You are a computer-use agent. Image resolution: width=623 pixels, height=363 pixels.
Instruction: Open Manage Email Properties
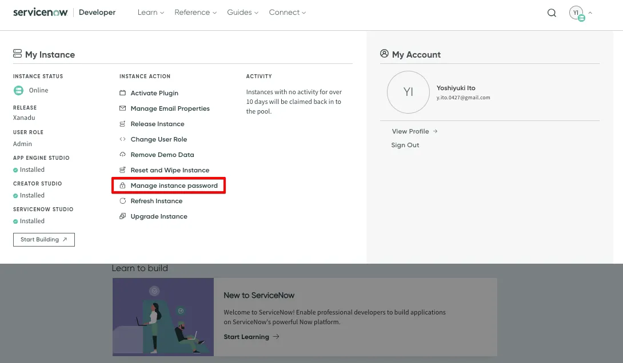pyautogui.click(x=170, y=108)
